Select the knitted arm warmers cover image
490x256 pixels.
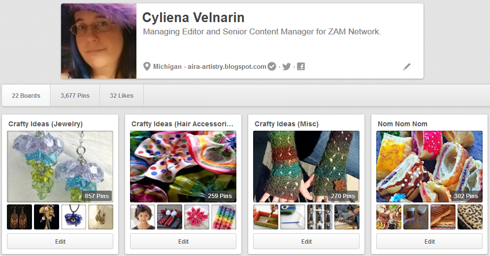click(306, 166)
